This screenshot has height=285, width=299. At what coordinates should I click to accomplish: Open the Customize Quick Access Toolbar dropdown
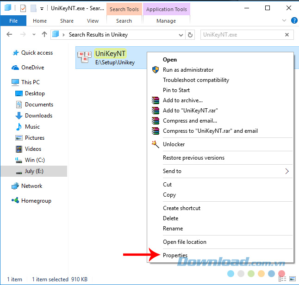click(42, 8)
